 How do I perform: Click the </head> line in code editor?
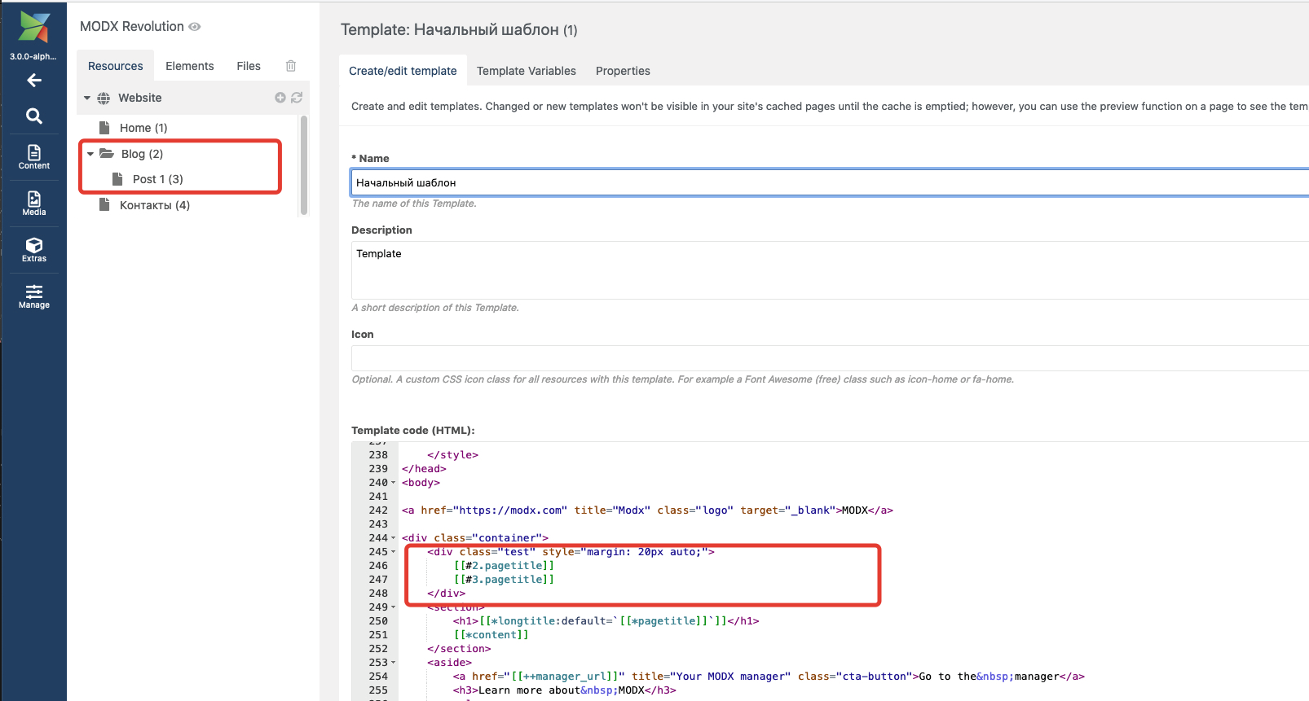[424, 469]
